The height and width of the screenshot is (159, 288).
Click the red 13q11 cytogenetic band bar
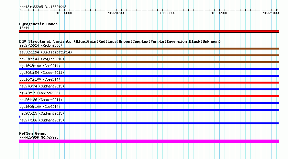[x=149, y=31]
